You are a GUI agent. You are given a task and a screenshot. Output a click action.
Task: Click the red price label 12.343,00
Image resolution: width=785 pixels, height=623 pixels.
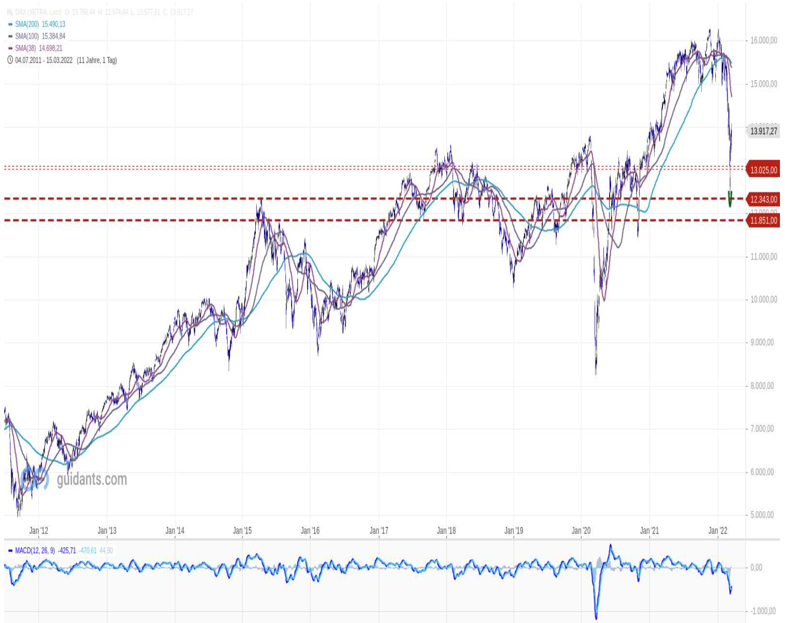(764, 200)
